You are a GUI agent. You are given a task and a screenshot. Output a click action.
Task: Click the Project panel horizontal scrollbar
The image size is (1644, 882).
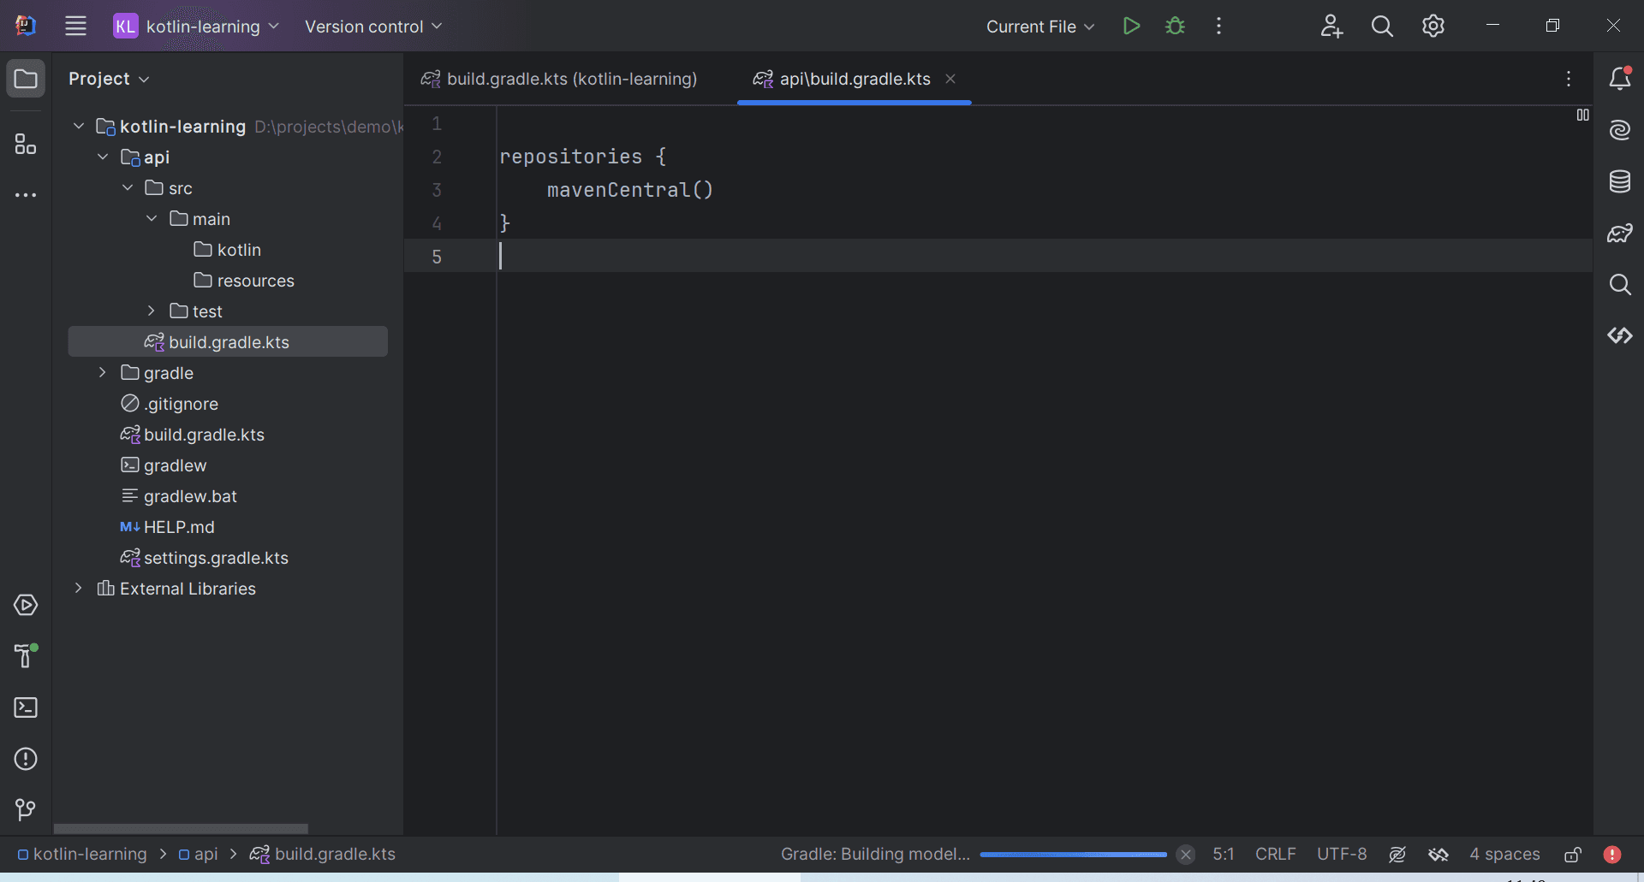coord(181,828)
